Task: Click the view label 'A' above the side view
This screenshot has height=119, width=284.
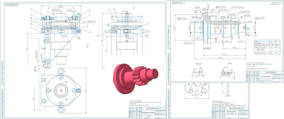Action: pos(133,8)
